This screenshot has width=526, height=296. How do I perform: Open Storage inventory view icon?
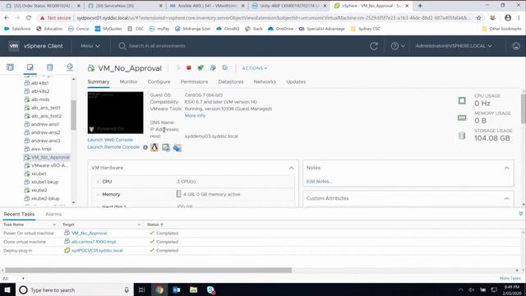pyautogui.click(x=49, y=67)
